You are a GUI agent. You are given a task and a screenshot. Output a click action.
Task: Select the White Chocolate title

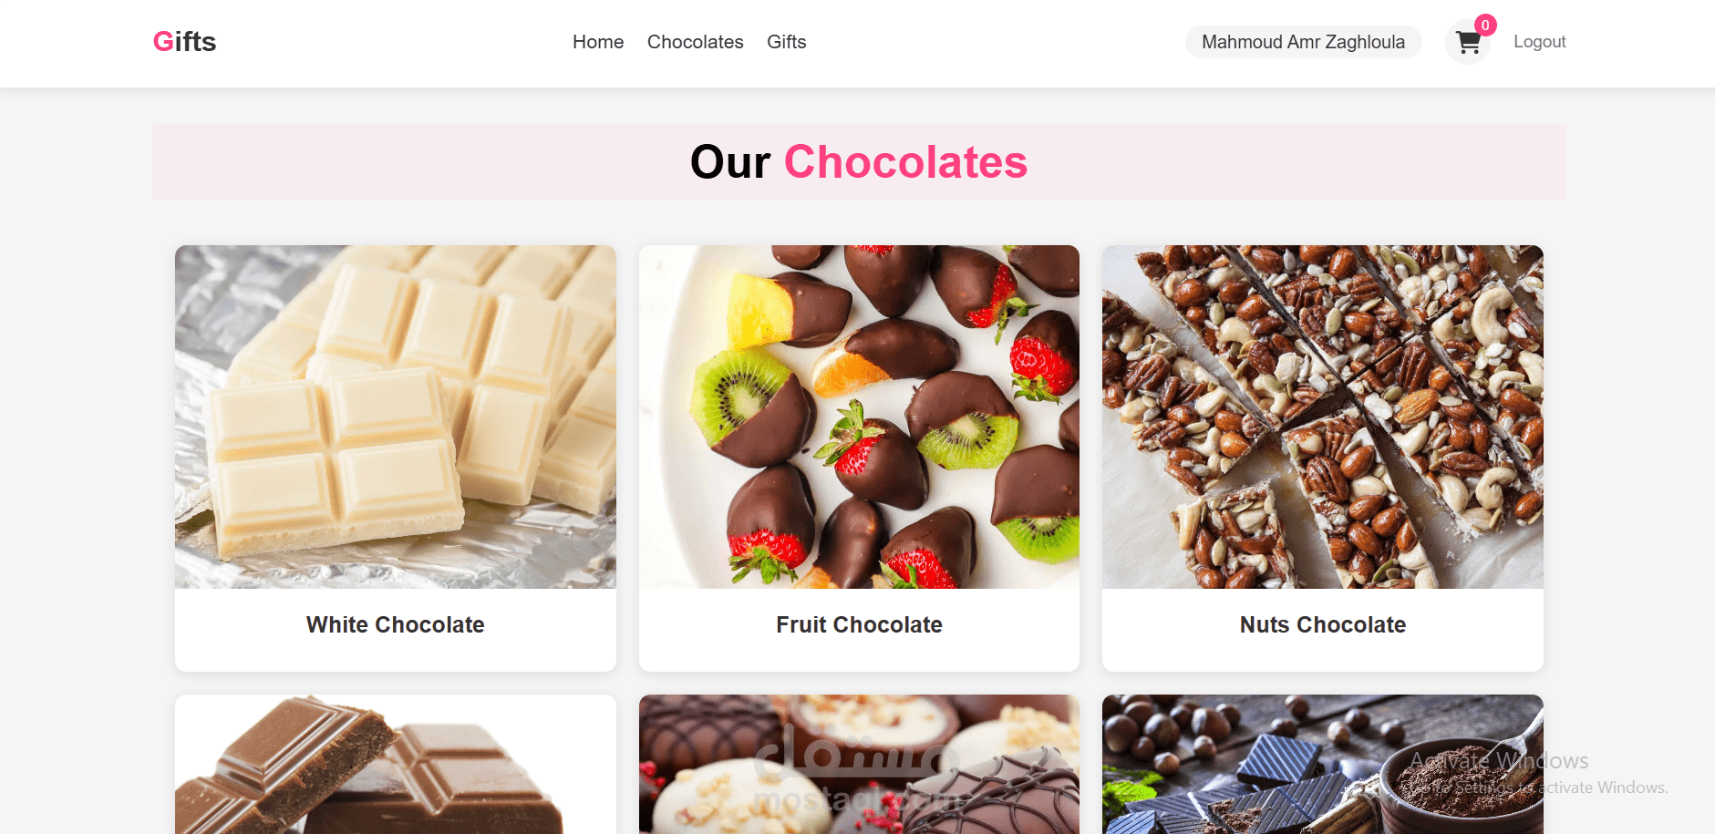(396, 625)
